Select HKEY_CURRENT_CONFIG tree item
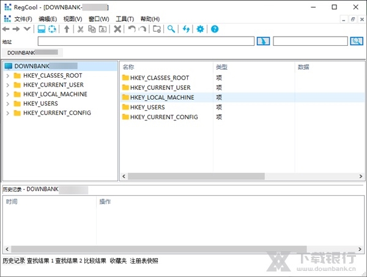Image resolution: width=367 pixels, height=277 pixels. point(57,113)
